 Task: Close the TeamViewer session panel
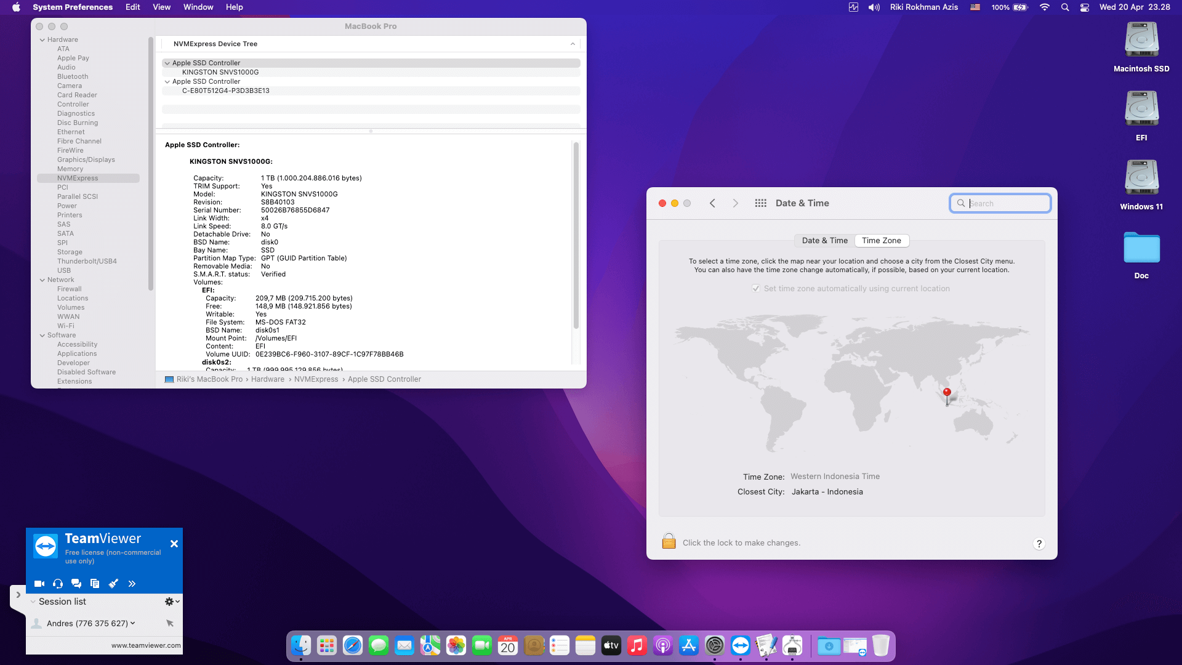coord(174,544)
